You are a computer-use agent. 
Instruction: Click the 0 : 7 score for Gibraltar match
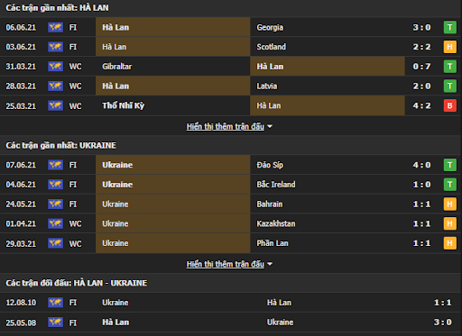click(421, 67)
